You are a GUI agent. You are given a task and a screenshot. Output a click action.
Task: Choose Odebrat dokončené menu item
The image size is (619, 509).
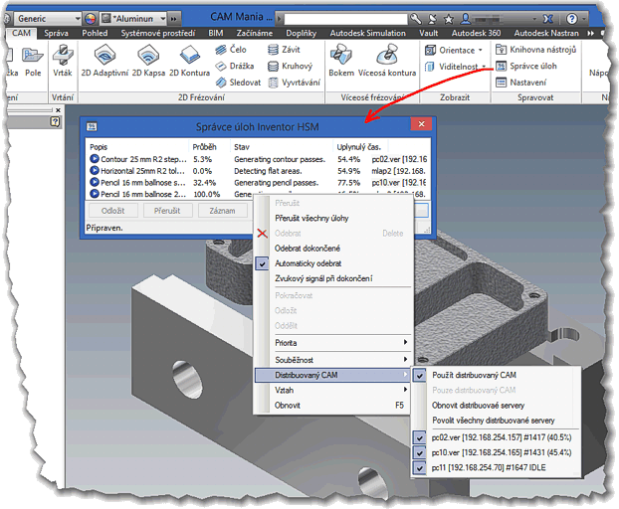[x=308, y=249]
